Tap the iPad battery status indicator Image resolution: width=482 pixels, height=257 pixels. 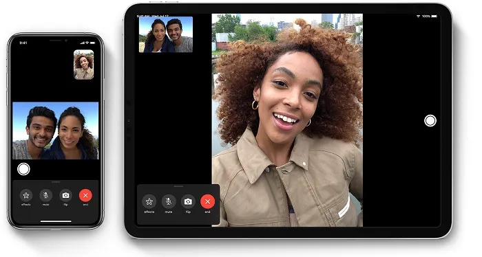[434, 16]
